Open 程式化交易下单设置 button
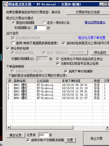This screenshot has height=146, width=109. 92,38
